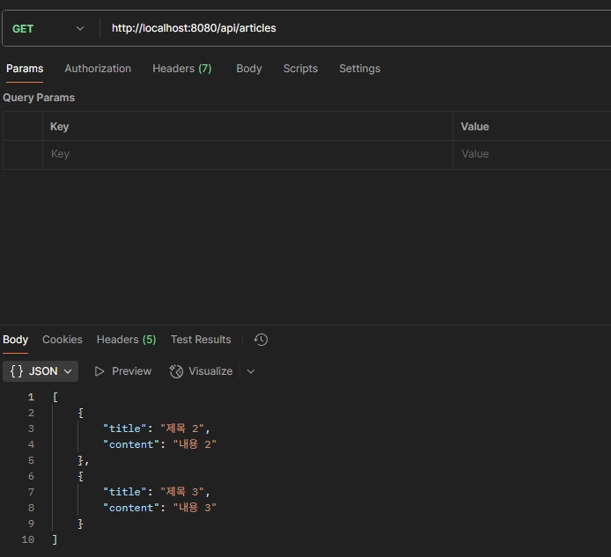
Task: Open the Scripts tab
Action: tap(300, 69)
